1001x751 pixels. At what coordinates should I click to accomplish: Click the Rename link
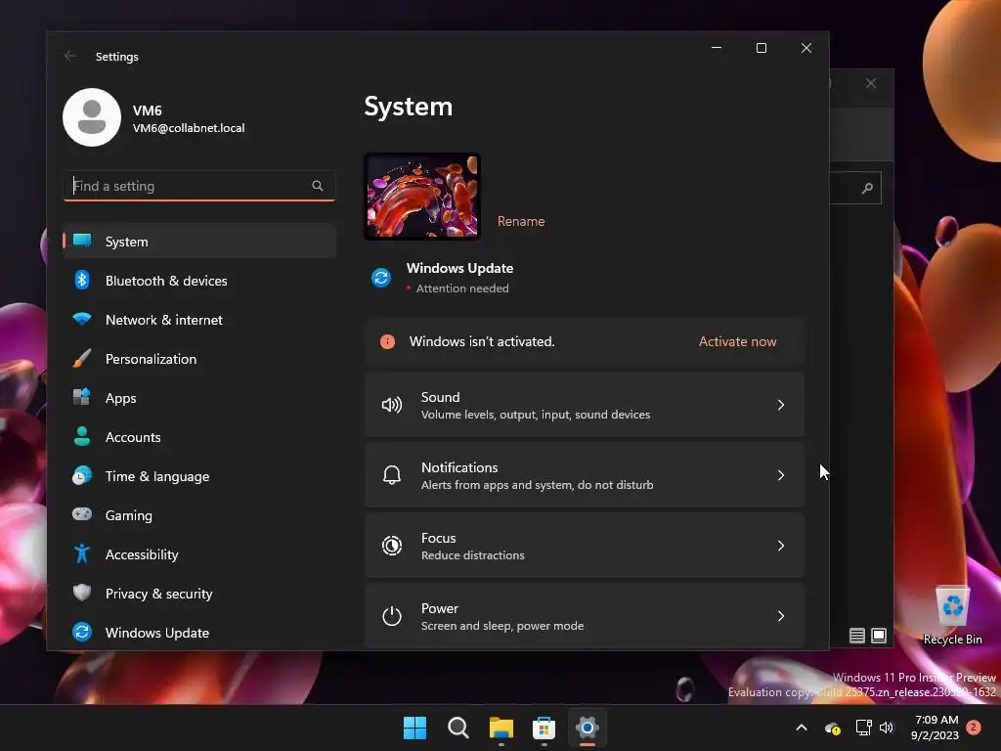point(521,221)
